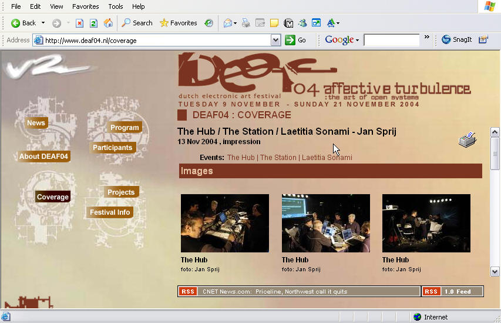Go back with the Back button
This screenshot has width=501, height=323.
[23, 23]
